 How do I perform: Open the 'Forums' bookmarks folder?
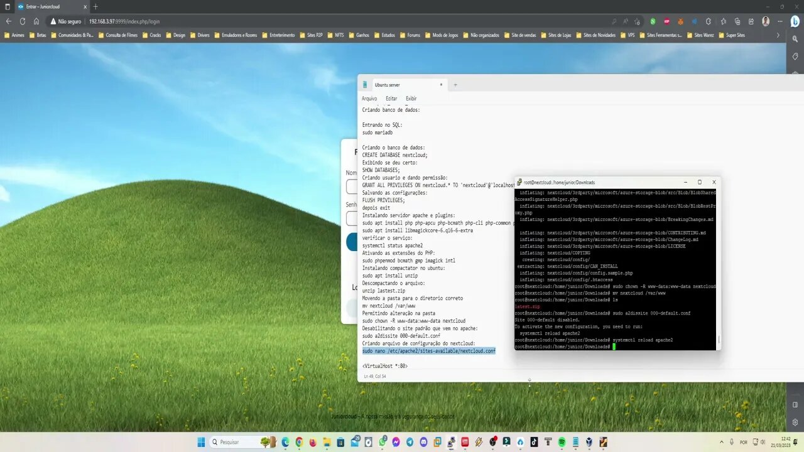[410, 35]
